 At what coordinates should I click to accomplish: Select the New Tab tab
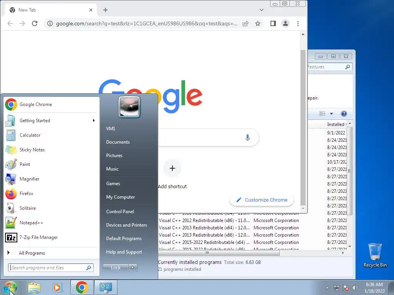tap(51, 10)
